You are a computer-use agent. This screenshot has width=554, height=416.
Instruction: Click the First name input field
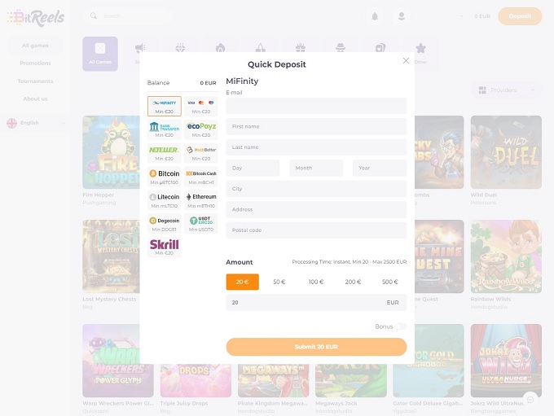tap(316, 126)
